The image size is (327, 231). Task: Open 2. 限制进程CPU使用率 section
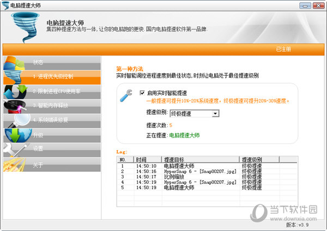coord(52,92)
